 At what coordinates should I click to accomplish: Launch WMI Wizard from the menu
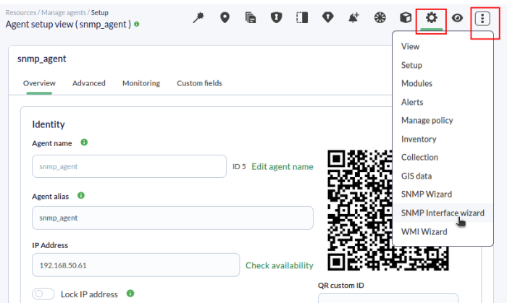click(443, 231)
